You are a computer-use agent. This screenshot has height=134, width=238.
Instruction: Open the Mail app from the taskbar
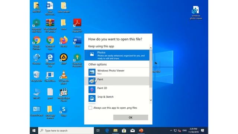tap(132, 131)
